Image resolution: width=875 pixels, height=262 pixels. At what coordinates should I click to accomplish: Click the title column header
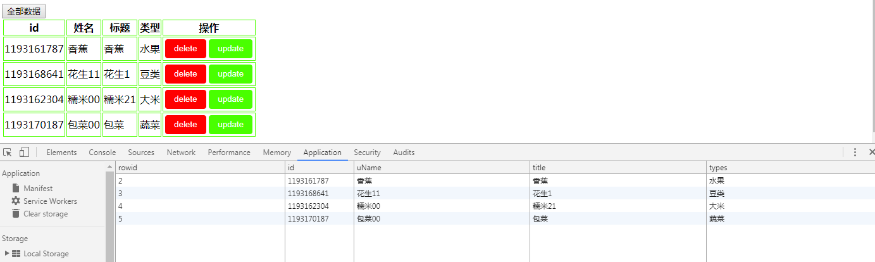pos(618,168)
